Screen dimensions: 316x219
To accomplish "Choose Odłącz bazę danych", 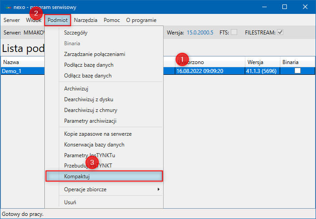I will click(104, 76).
